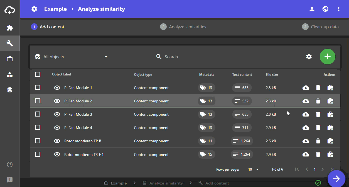Viewport: 349px width, 187px height.
Task: Open the database sidebar icon
Action: pyautogui.click(x=10, y=90)
